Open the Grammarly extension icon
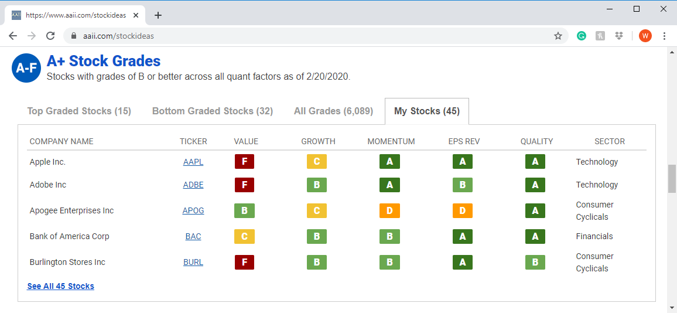The height and width of the screenshot is (313, 677). (x=582, y=36)
